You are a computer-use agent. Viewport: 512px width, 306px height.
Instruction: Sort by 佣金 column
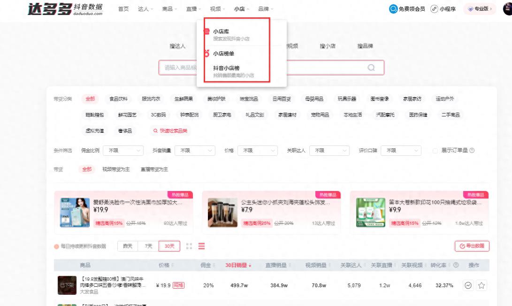[x=208, y=265]
